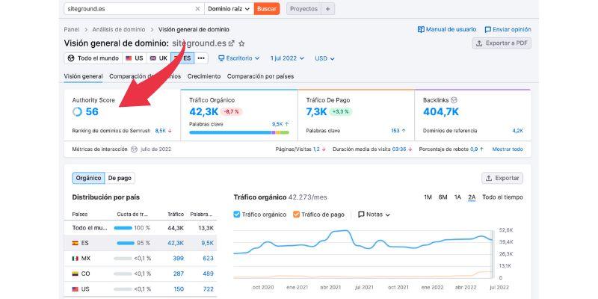Open siteground.es external link icon
598x299 pixels.
click(x=231, y=43)
